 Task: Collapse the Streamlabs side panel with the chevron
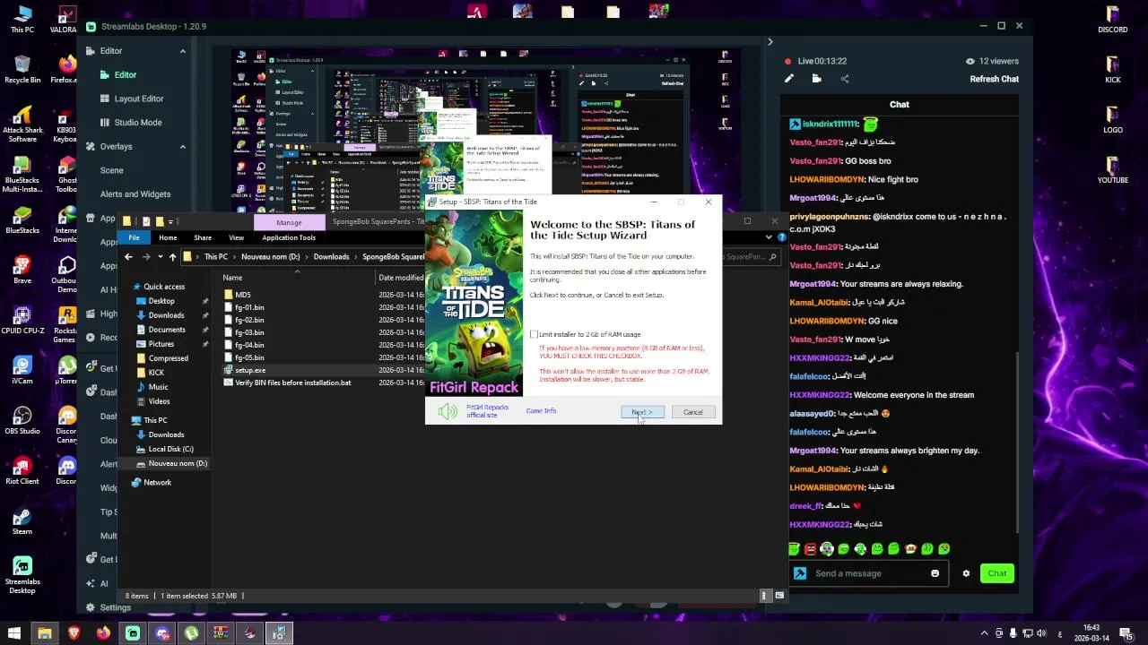click(770, 42)
